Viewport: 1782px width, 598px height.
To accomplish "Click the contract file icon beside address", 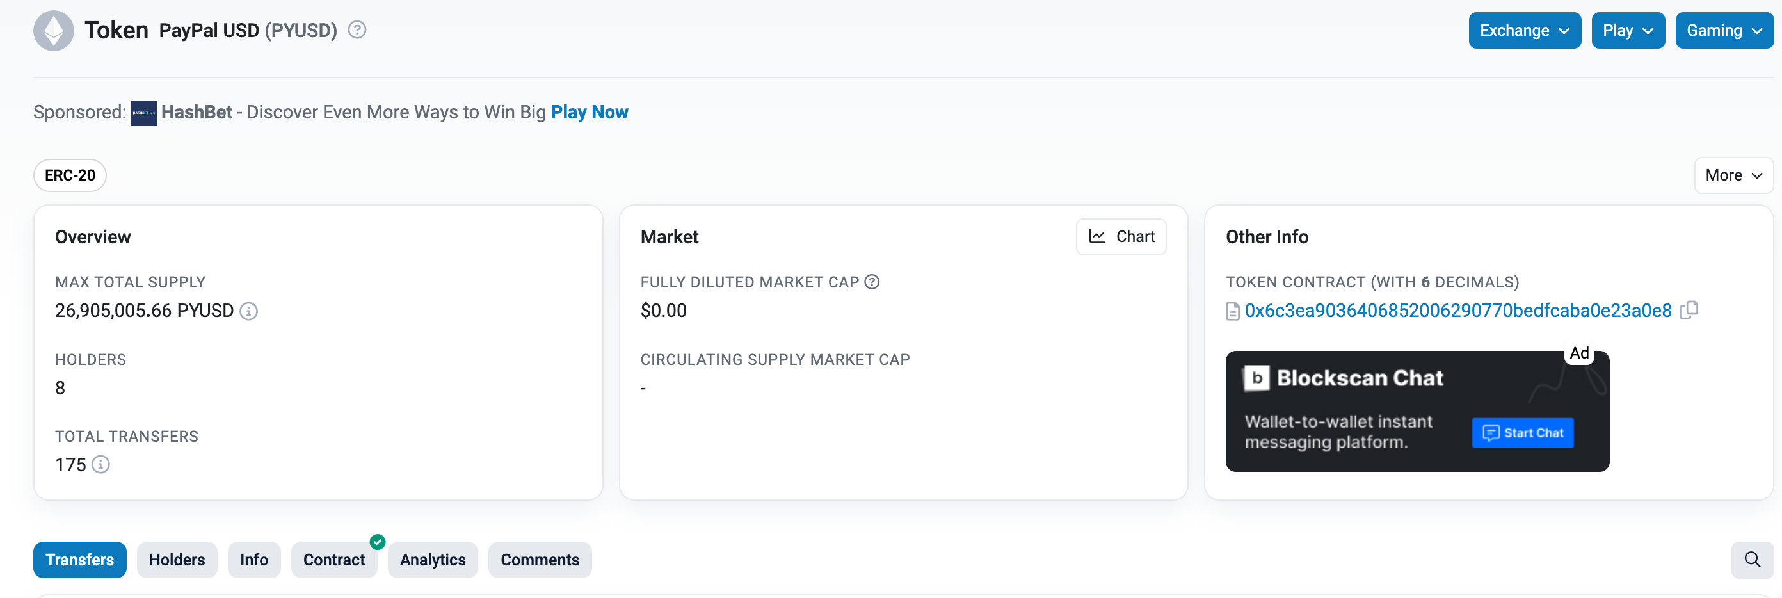I will click(x=1232, y=311).
